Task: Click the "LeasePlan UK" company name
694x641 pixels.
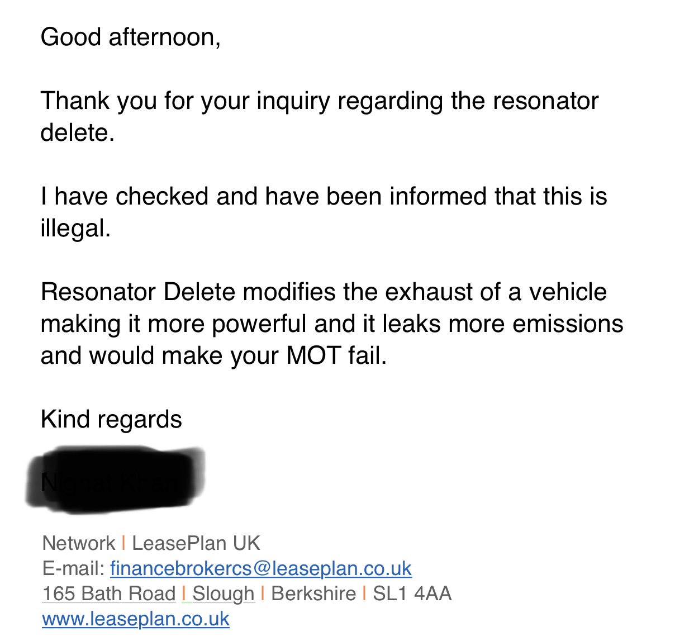Action: pyautogui.click(x=196, y=543)
